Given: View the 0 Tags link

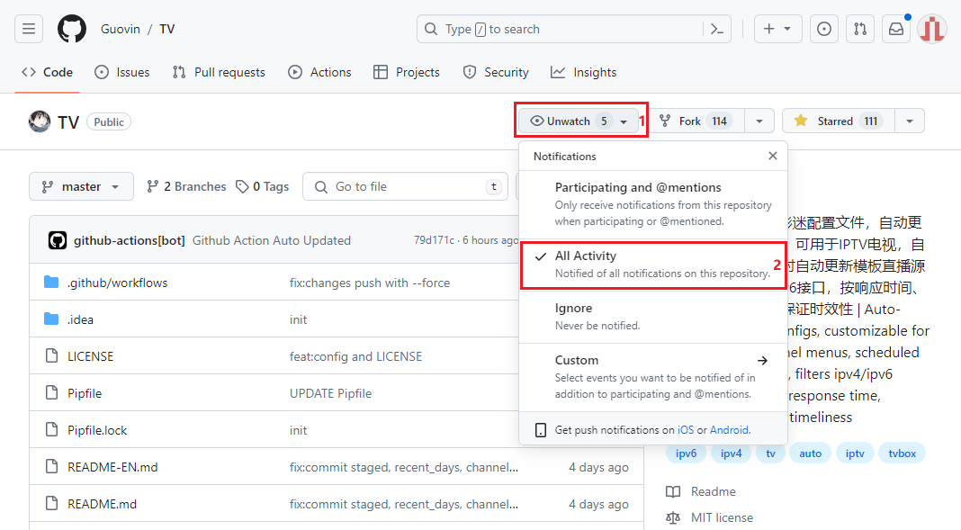Looking at the screenshot, I should [x=263, y=186].
